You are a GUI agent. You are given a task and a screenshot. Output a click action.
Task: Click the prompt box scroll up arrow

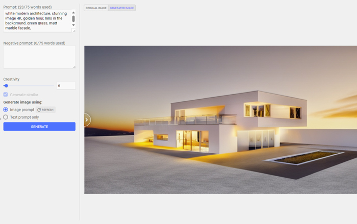click(x=73, y=12)
